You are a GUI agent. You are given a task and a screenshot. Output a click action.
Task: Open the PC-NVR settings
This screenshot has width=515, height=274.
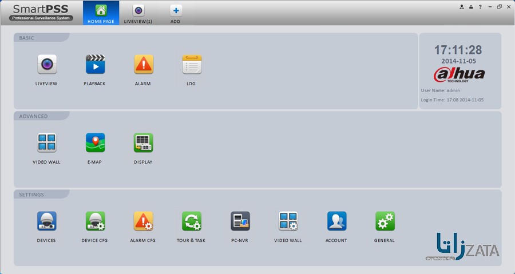(x=240, y=221)
